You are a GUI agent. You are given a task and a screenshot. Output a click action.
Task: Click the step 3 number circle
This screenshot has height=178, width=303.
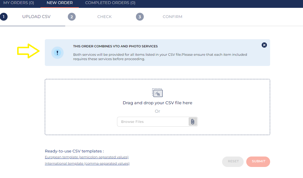coord(140,17)
